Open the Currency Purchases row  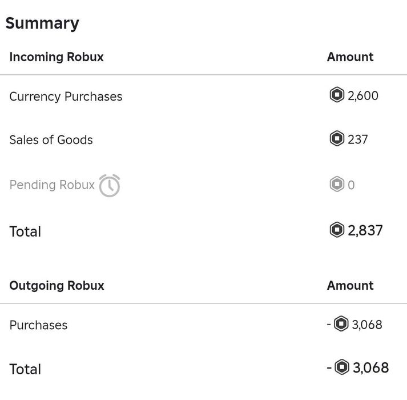tap(66, 97)
